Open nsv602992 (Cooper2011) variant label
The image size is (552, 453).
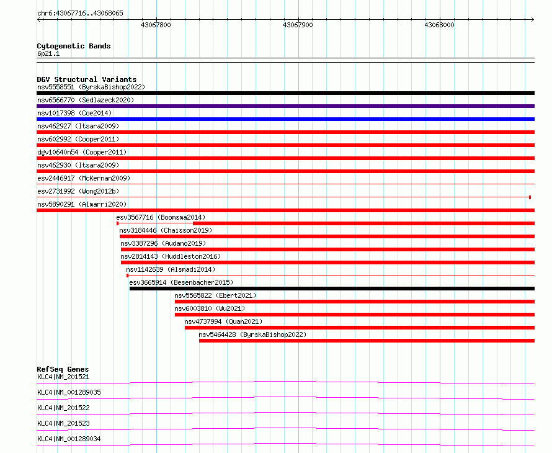tap(78, 139)
